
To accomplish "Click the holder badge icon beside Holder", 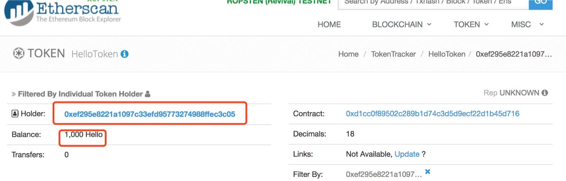I will pyautogui.click(x=15, y=113).
